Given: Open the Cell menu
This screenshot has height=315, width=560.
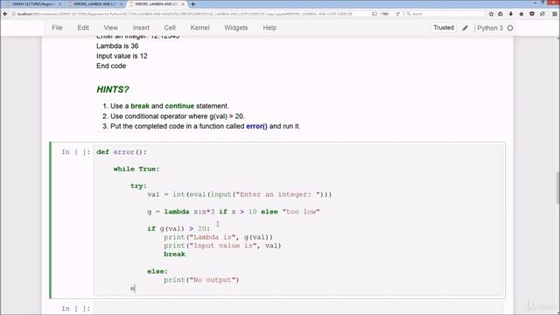Looking at the screenshot, I should pyautogui.click(x=170, y=28).
